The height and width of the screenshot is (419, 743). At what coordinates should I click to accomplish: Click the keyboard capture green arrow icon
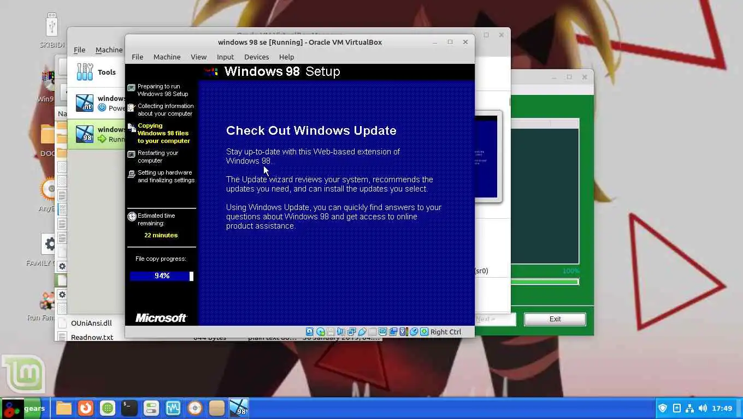click(x=424, y=332)
